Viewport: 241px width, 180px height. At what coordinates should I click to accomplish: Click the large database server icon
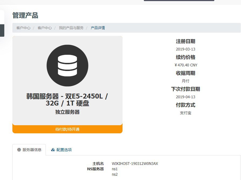pos(67,66)
